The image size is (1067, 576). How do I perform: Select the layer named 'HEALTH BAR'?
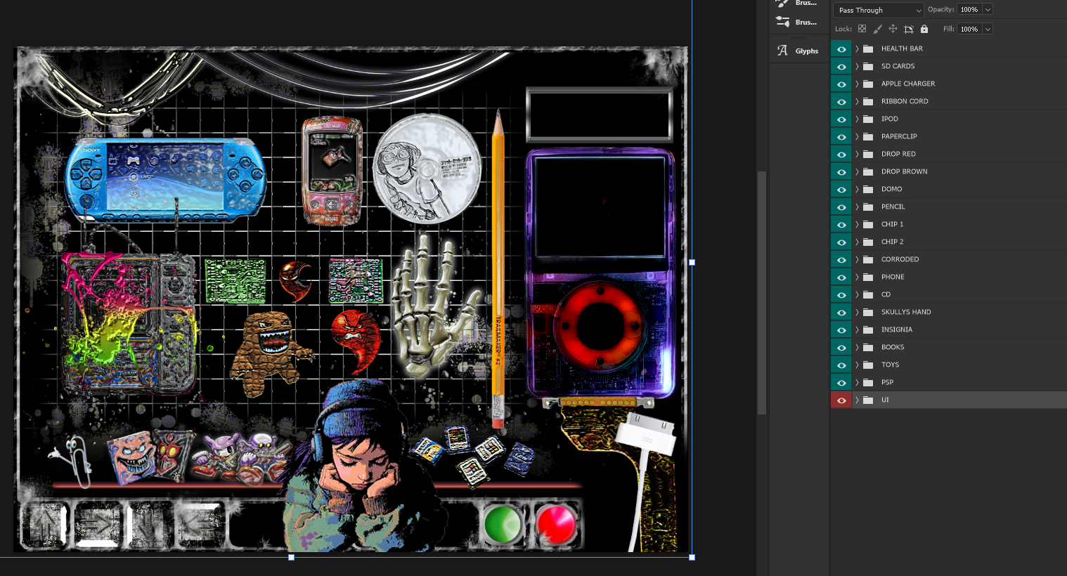pyautogui.click(x=902, y=48)
